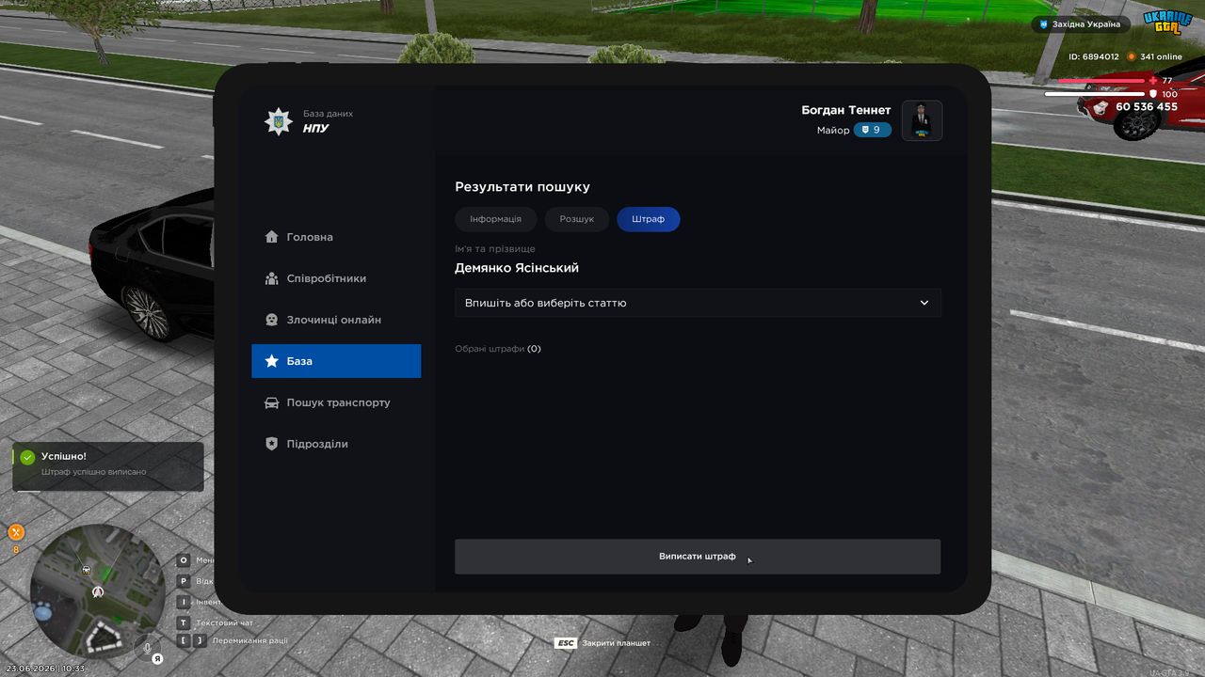The width and height of the screenshot is (1205, 677).
Task: Click the rank badge showing 9
Action: (x=873, y=130)
